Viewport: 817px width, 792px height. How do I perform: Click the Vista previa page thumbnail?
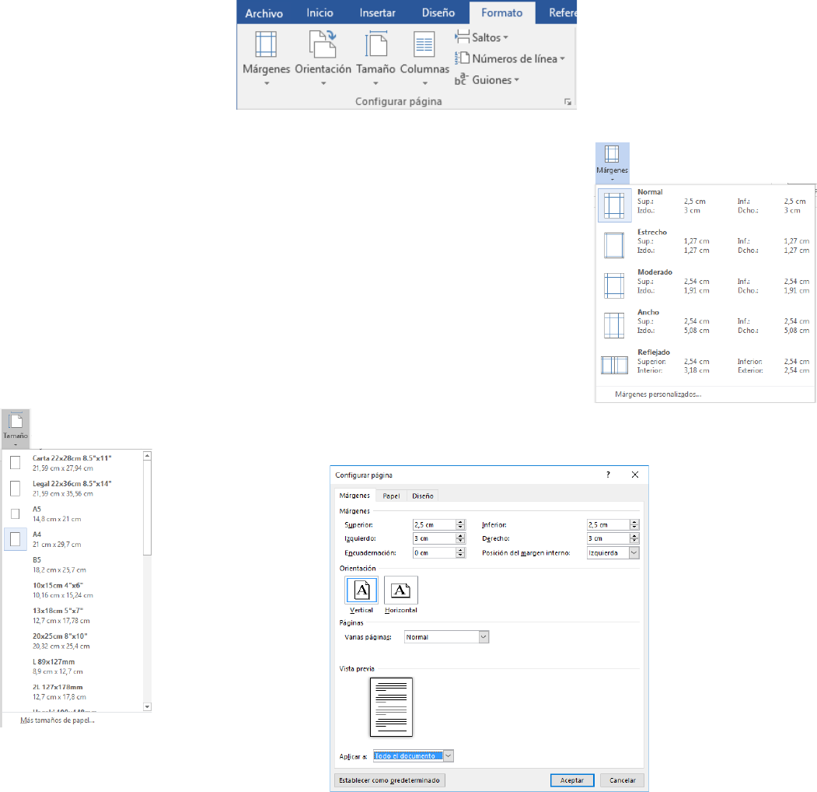coord(391,707)
